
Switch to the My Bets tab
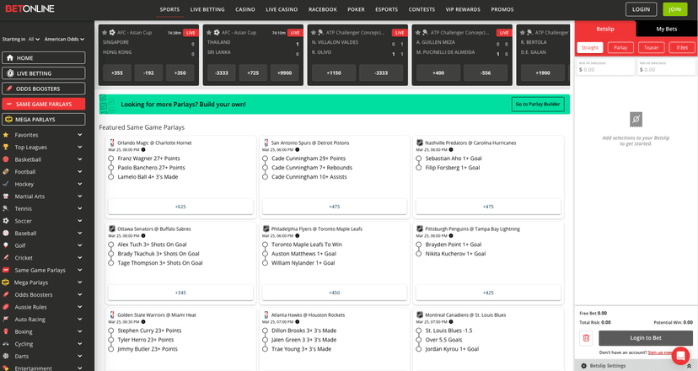[667, 29]
